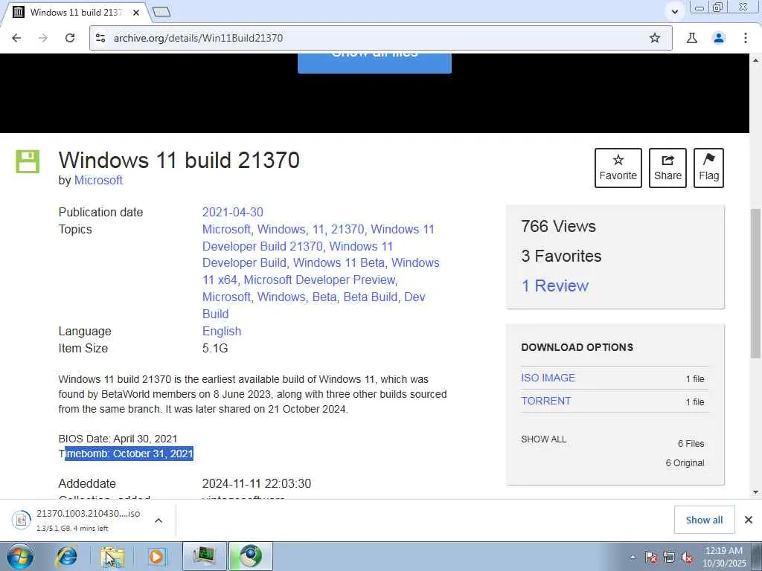Open the Microsoft Developer Preview topic
Image resolution: width=762 pixels, height=571 pixels.
(320, 280)
